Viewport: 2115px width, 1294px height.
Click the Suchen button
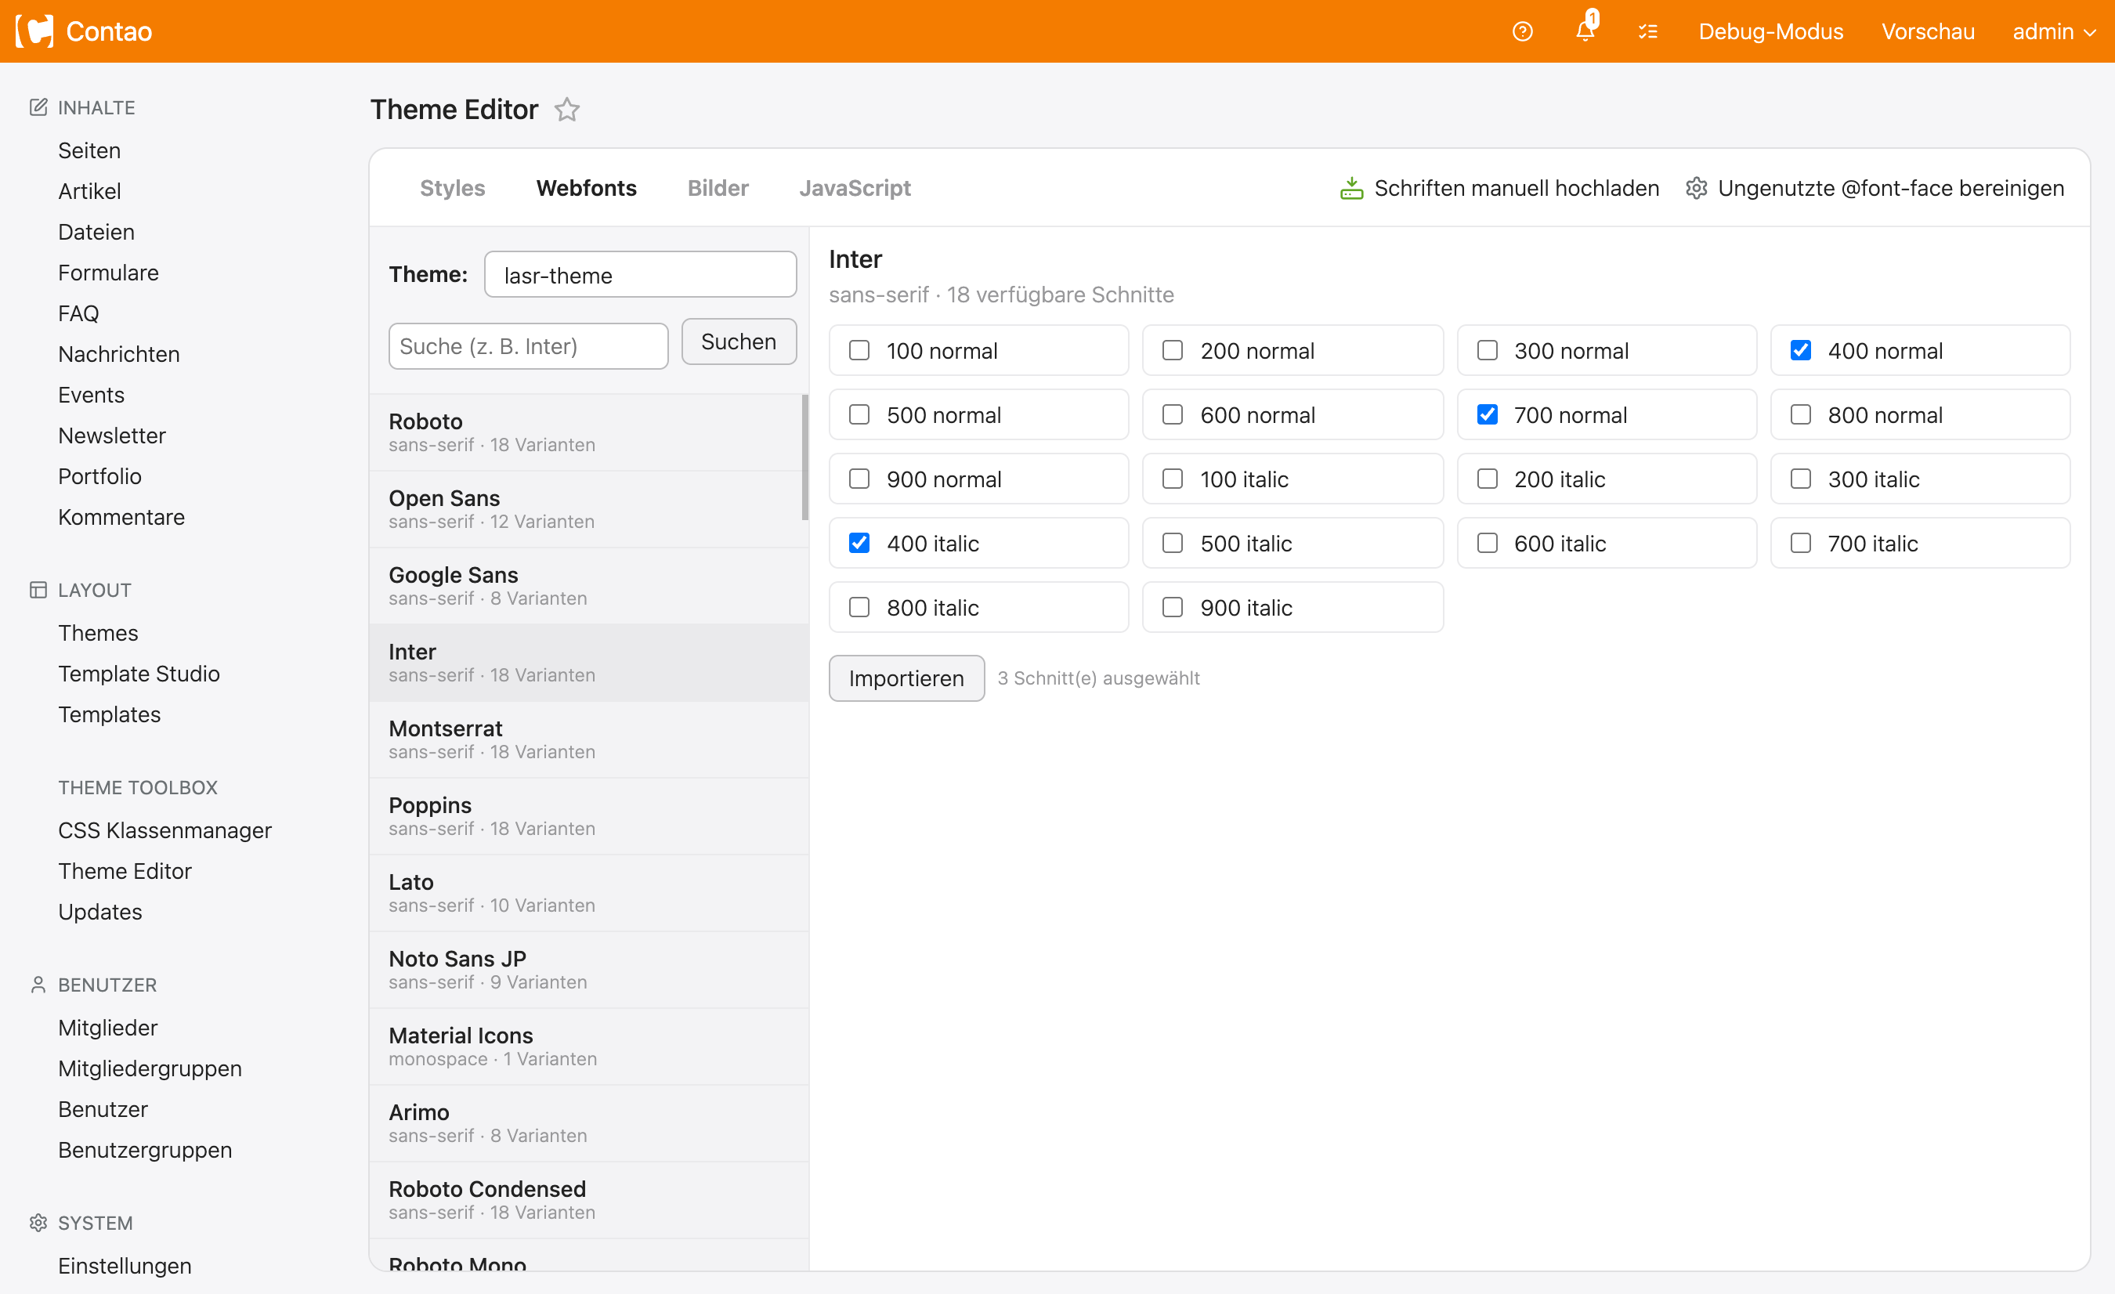[738, 342]
